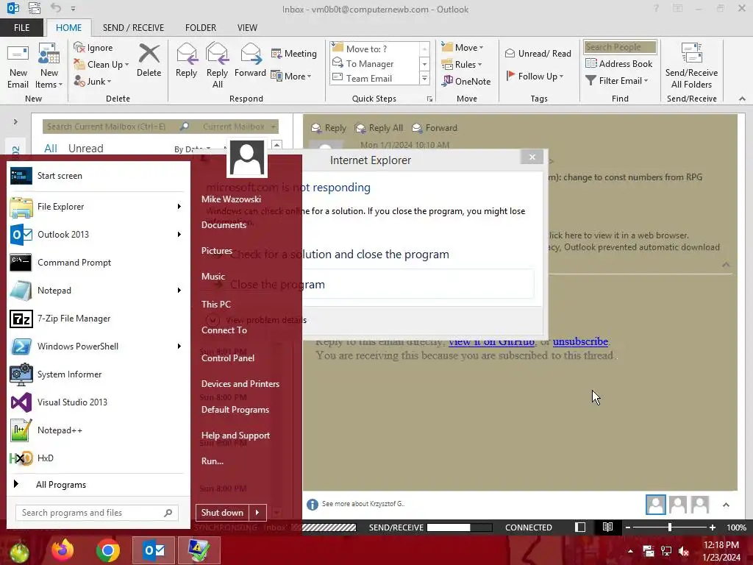The height and width of the screenshot is (565, 753).
Task: Open the Rules dropdown
Action: coord(462,64)
